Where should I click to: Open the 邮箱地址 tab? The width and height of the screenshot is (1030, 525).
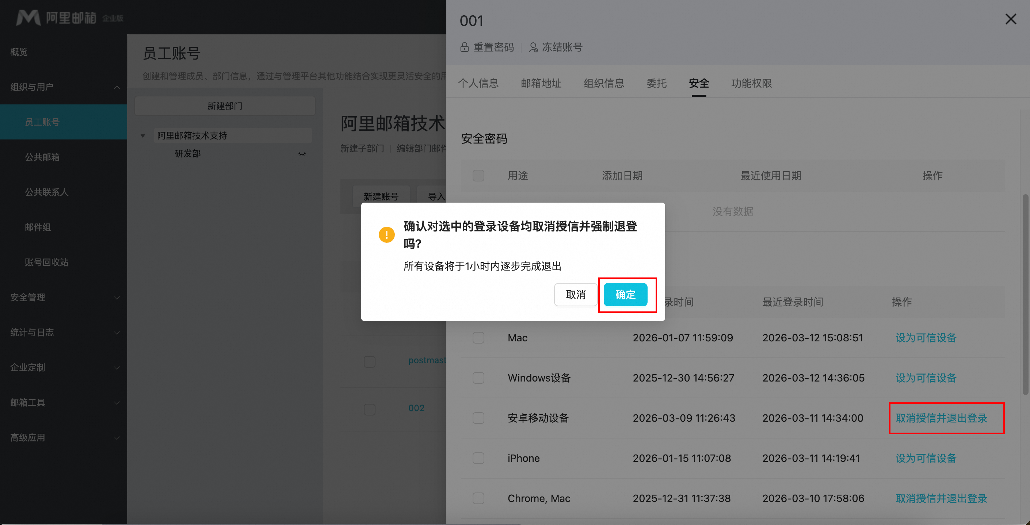[x=541, y=83]
